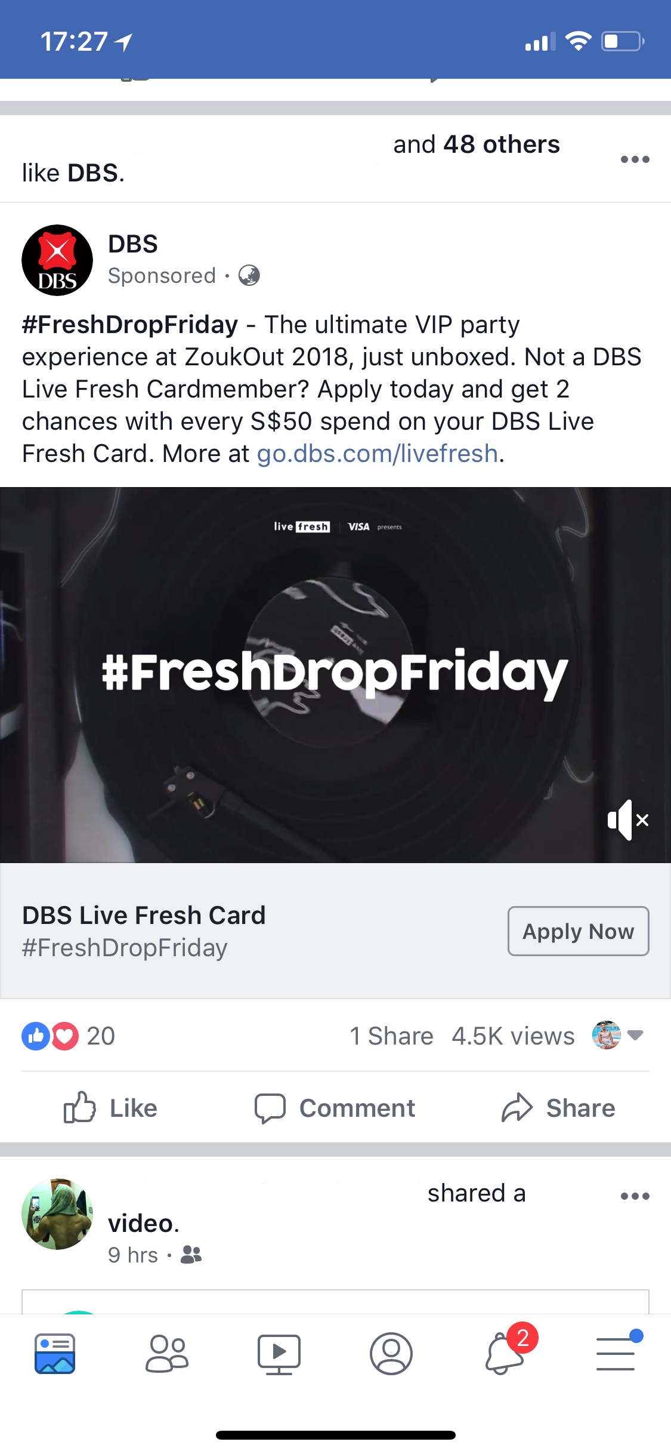Tap the Apply Now button
This screenshot has width=671, height=1454.
tap(578, 931)
